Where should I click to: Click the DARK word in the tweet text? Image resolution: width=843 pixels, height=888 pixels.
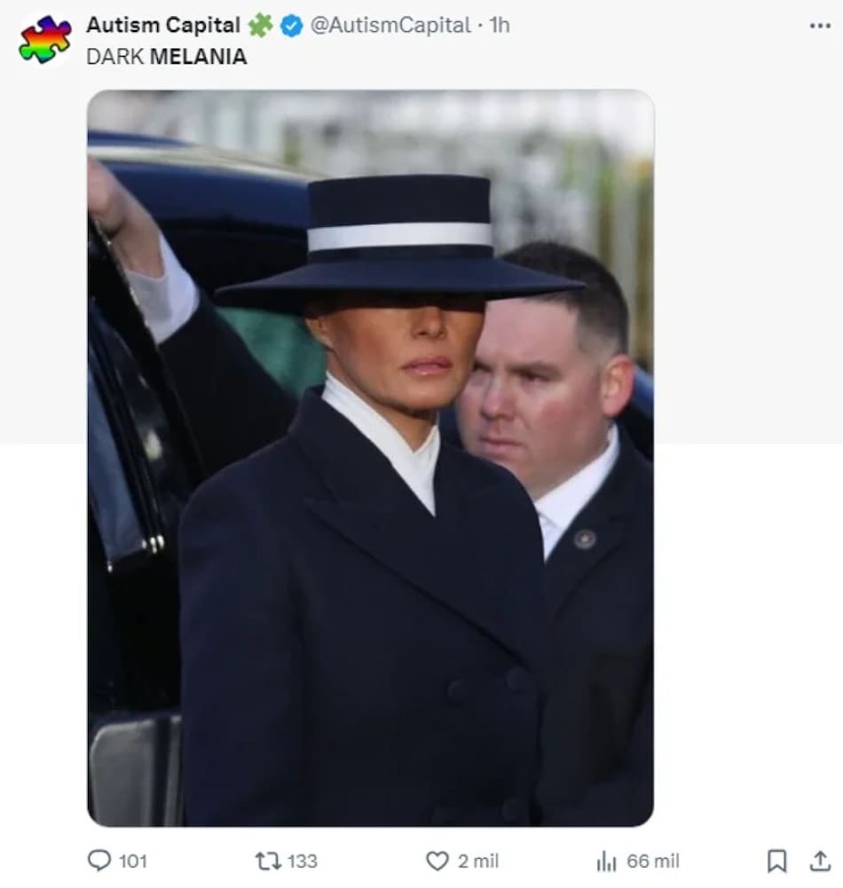pos(114,58)
